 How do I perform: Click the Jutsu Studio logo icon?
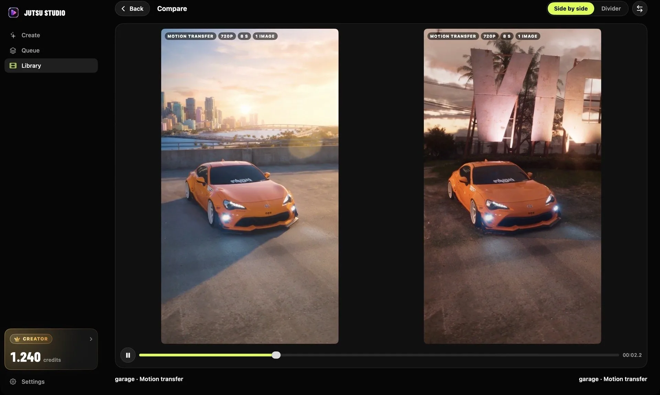click(13, 13)
